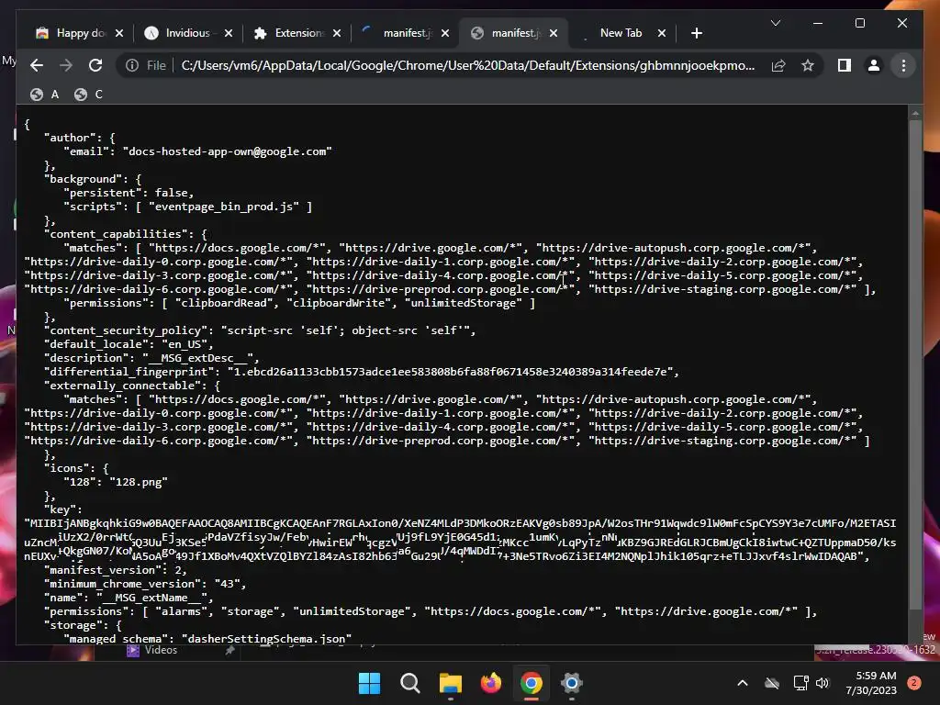This screenshot has height=705, width=940.
Task: Click the "128.png" icon filename text
Action: point(139,482)
